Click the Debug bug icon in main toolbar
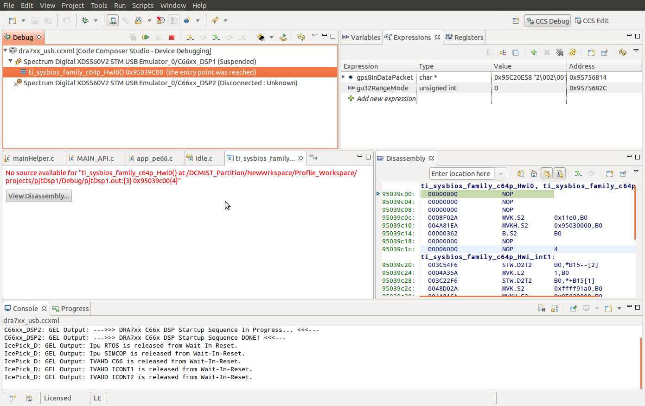The height and width of the screenshot is (406, 645). (85, 20)
